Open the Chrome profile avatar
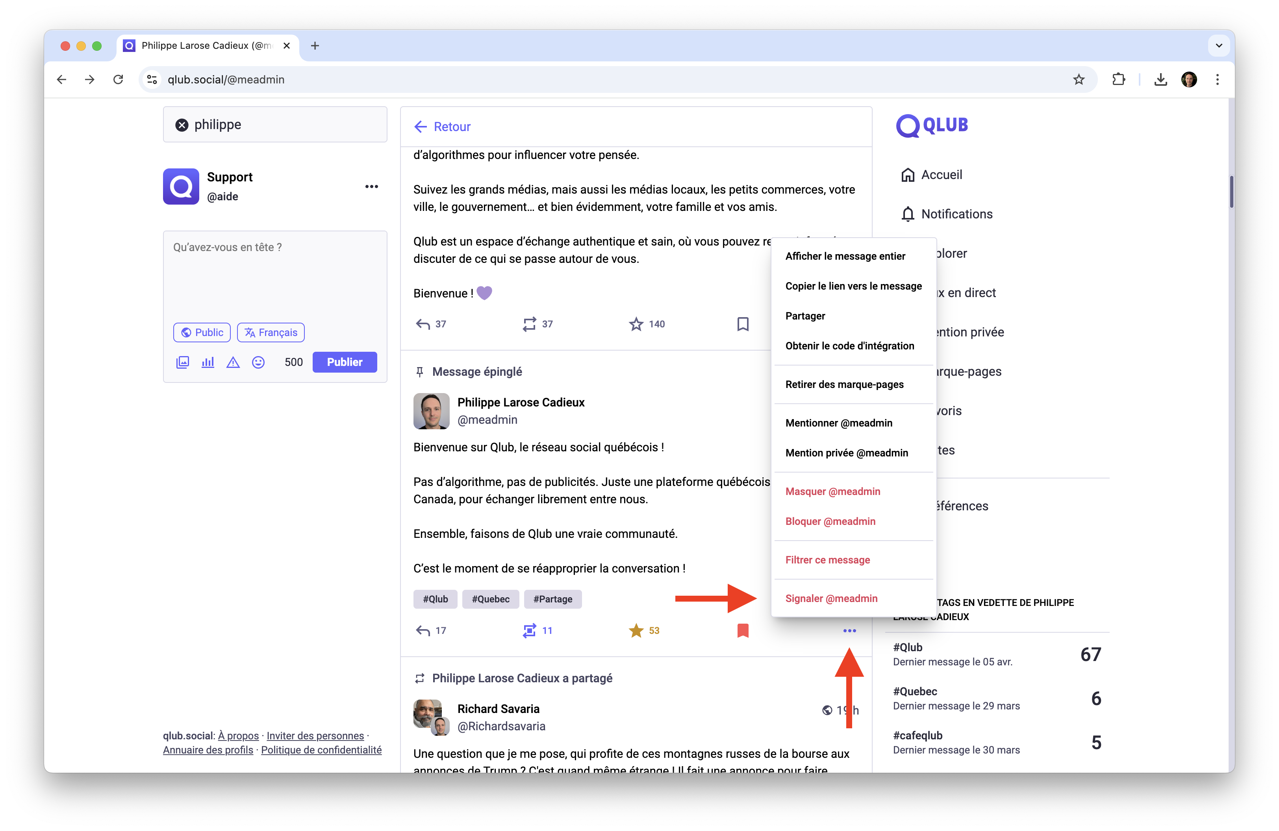 pyautogui.click(x=1189, y=79)
